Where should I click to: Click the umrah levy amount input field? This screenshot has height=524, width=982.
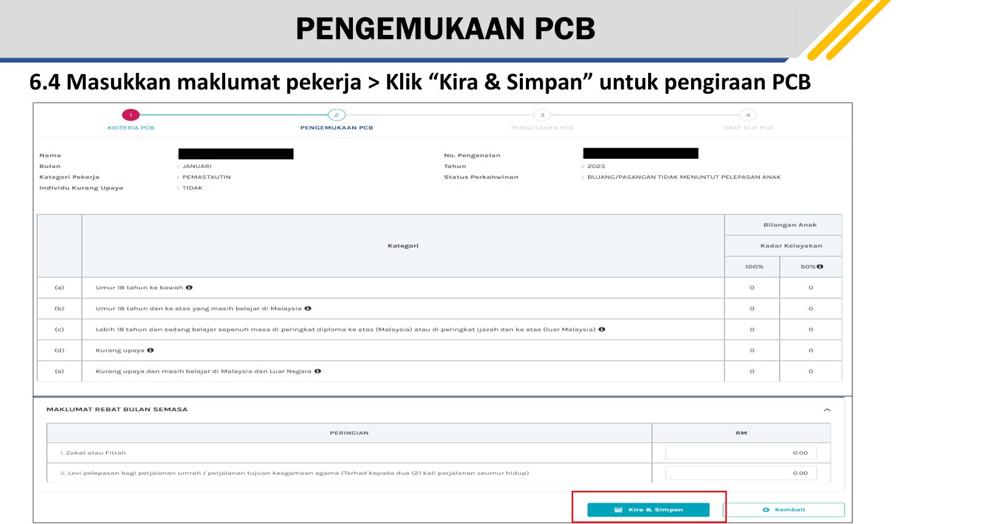coord(741,473)
